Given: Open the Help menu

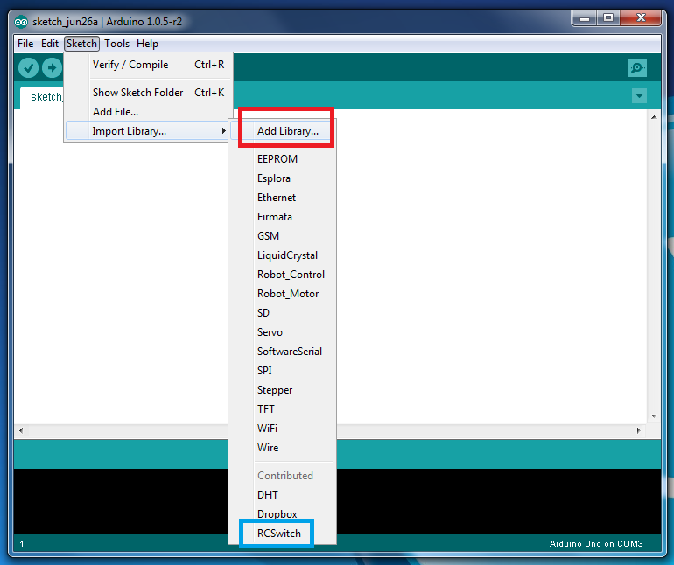Looking at the screenshot, I should click(147, 44).
